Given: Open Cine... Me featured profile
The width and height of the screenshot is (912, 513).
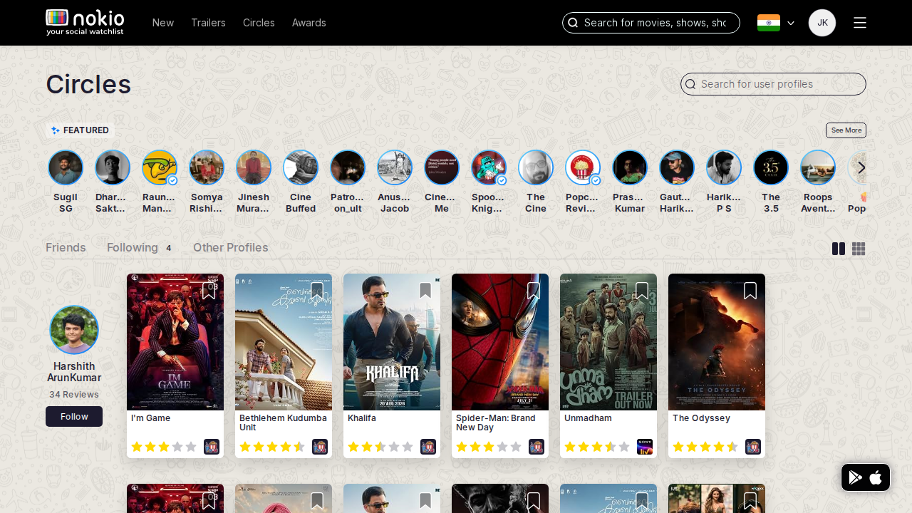Looking at the screenshot, I should click(442, 167).
